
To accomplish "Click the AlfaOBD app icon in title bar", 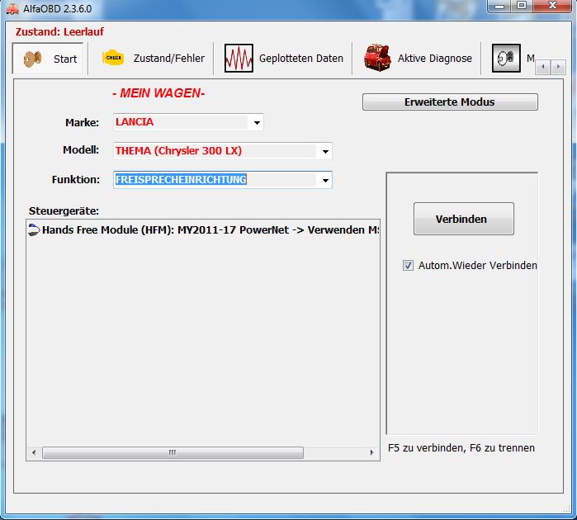I will point(12,9).
